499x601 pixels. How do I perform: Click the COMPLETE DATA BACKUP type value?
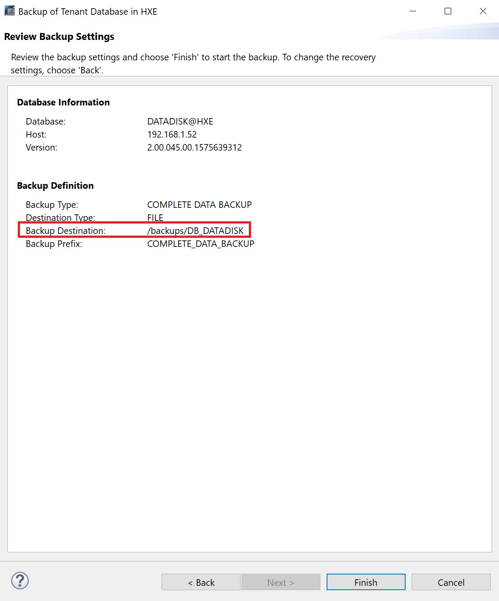(x=199, y=205)
